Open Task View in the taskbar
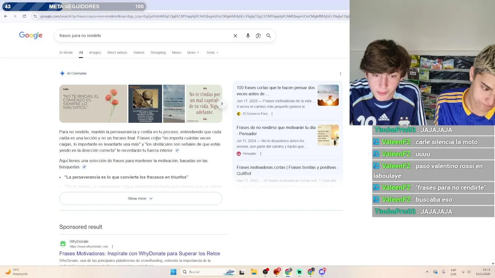This screenshot has height=278, width=495. click(x=242, y=272)
